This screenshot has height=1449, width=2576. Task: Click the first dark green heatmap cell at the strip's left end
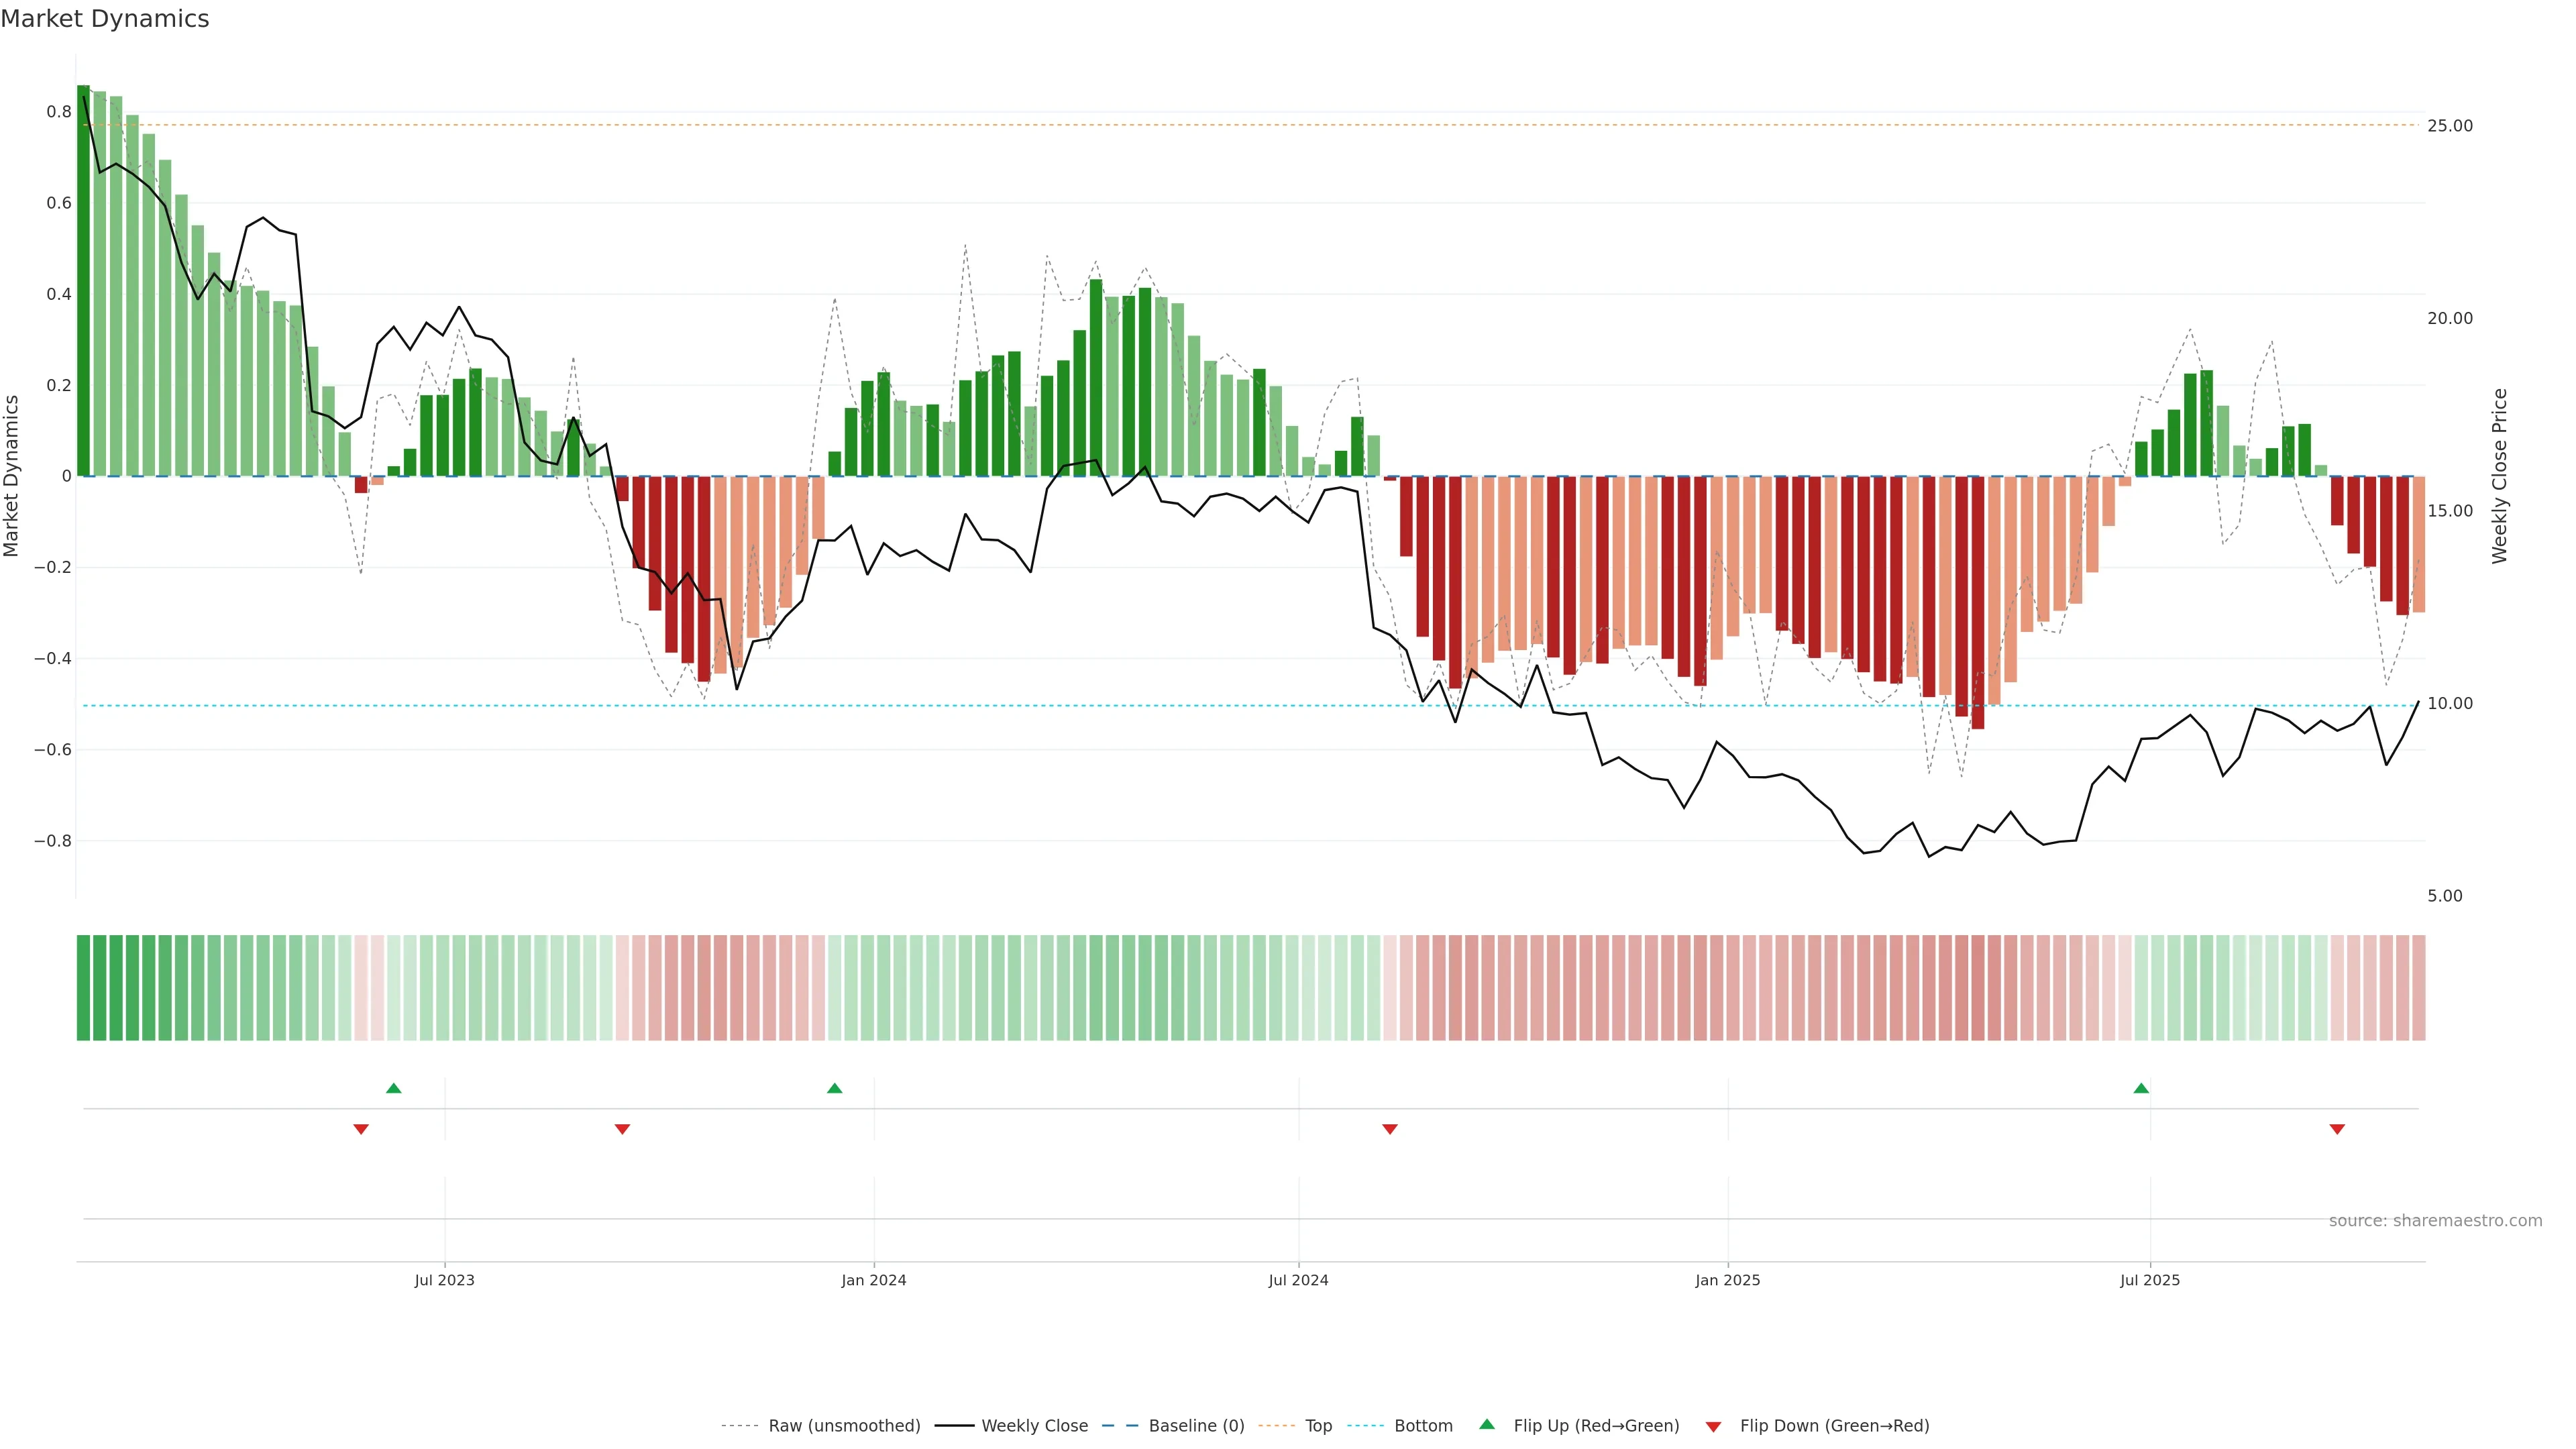[83, 988]
